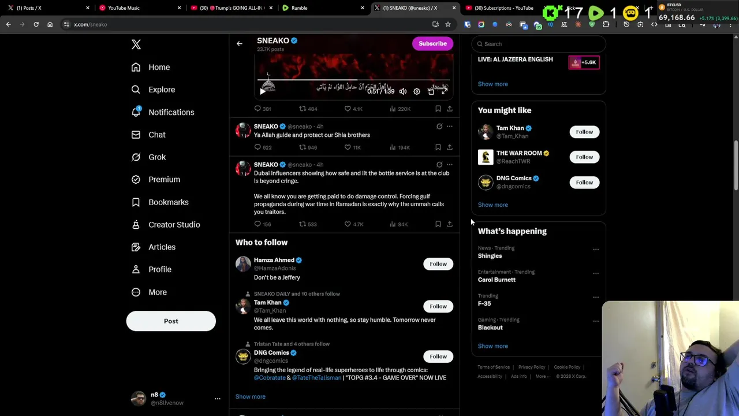This screenshot has width=739, height=416.
Task: Open Grok explain icon on Shia brothers post
Action: click(439, 127)
